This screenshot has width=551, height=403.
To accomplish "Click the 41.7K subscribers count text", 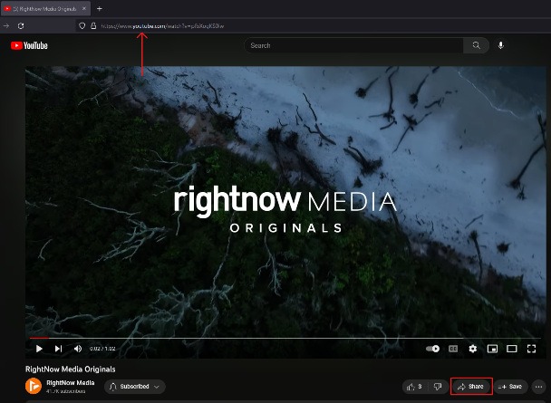I will click(x=66, y=391).
